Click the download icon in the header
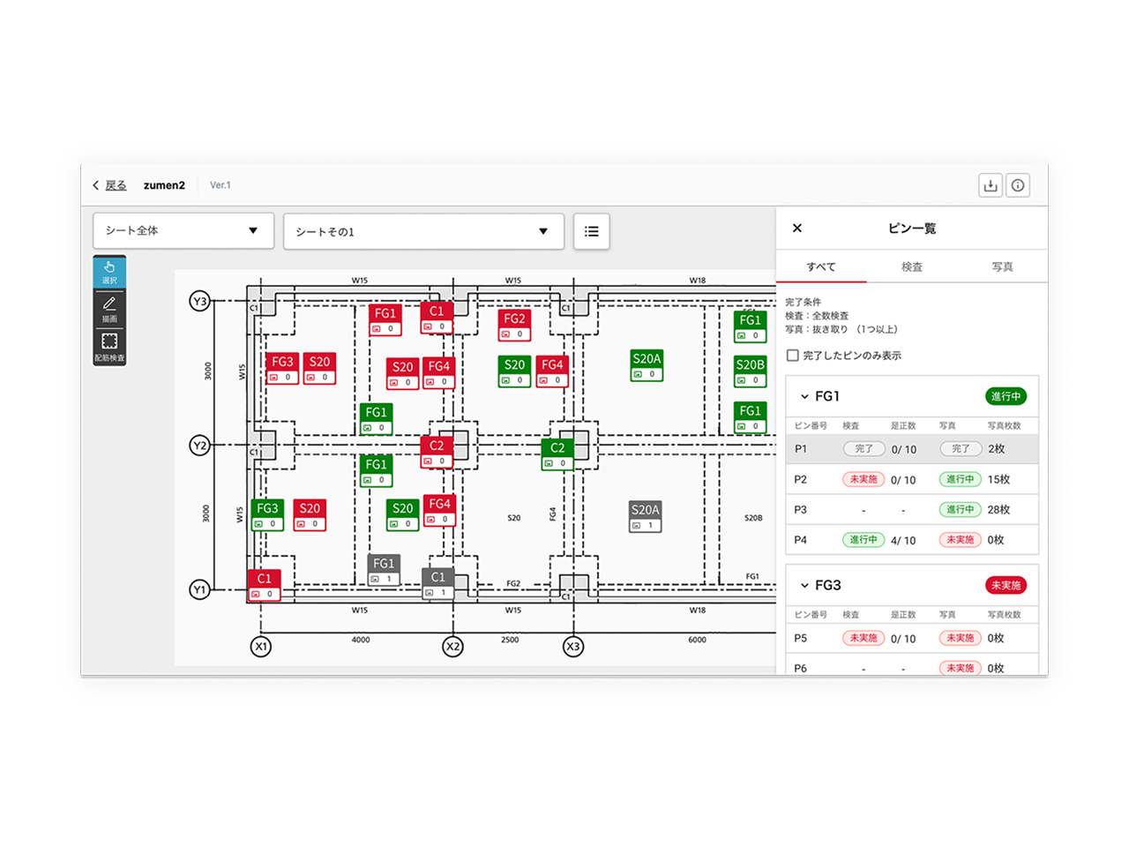 991,185
